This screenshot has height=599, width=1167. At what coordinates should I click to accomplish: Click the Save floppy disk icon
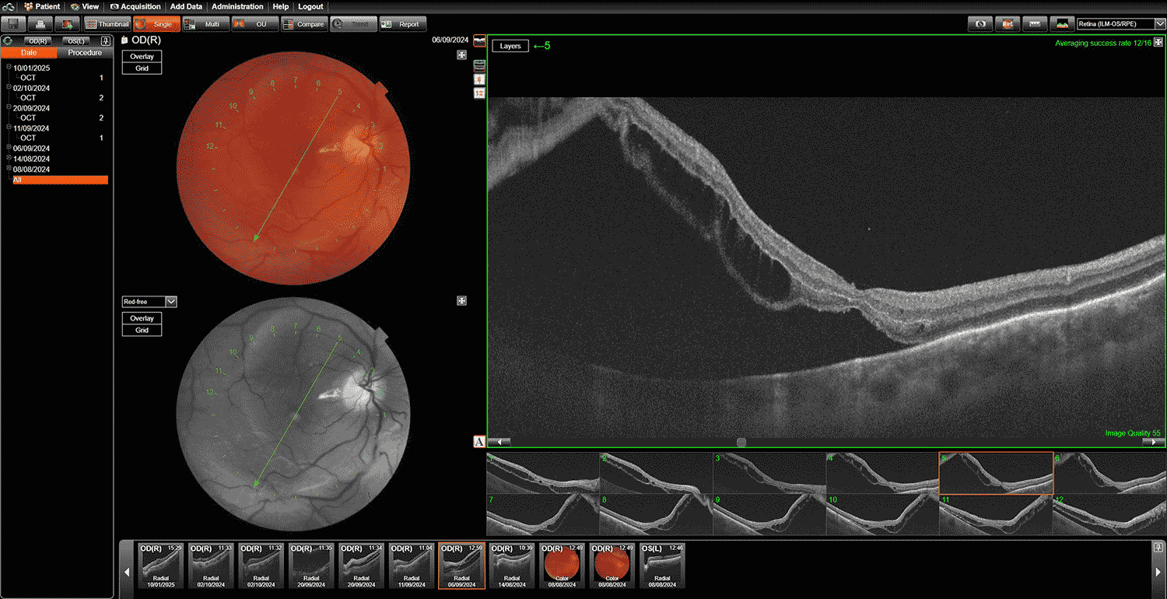pyautogui.click(x=16, y=24)
